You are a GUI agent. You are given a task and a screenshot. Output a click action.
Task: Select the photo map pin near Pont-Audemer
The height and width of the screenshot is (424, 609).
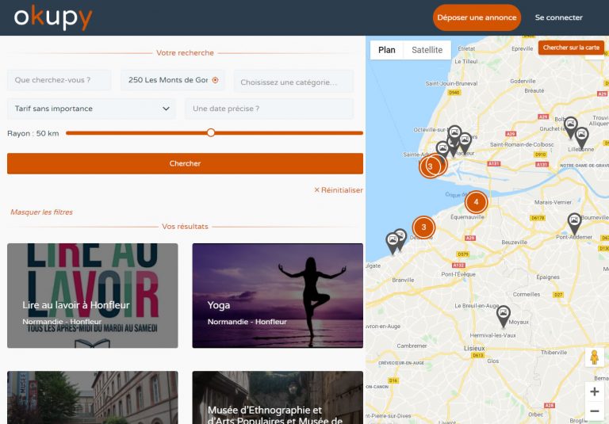[574, 224]
